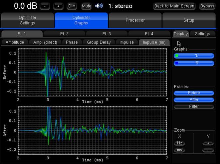
Task: Increase volume with the plus button
Action: (x=59, y=6)
